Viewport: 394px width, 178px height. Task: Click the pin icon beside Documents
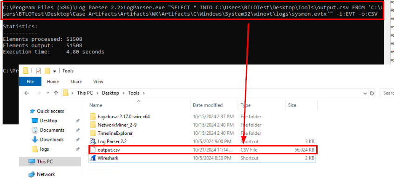click(78, 130)
